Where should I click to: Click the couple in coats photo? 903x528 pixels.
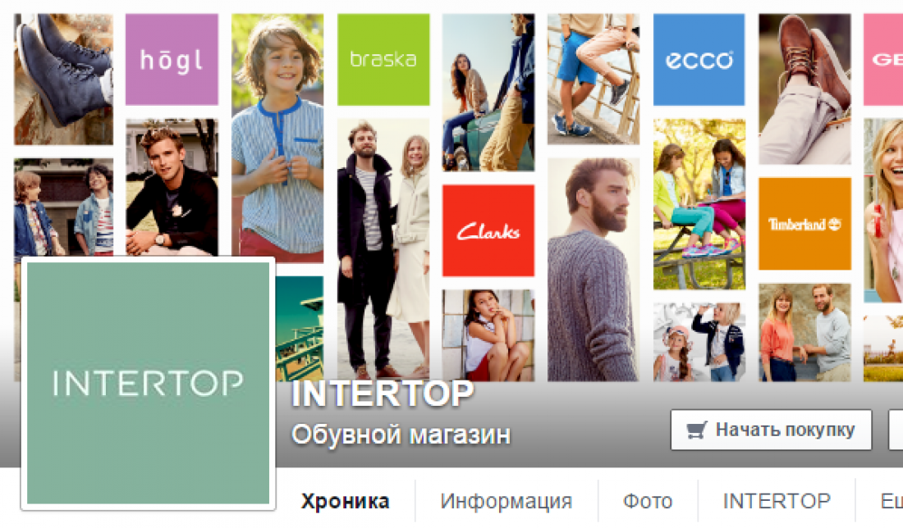point(383,249)
